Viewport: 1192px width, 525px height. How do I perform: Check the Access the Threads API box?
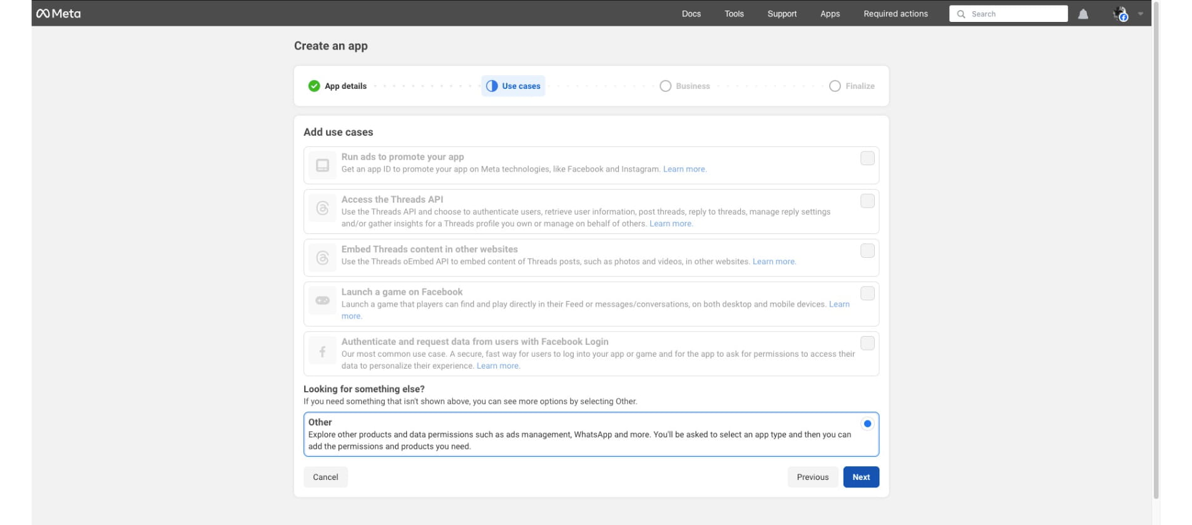click(867, 201)
